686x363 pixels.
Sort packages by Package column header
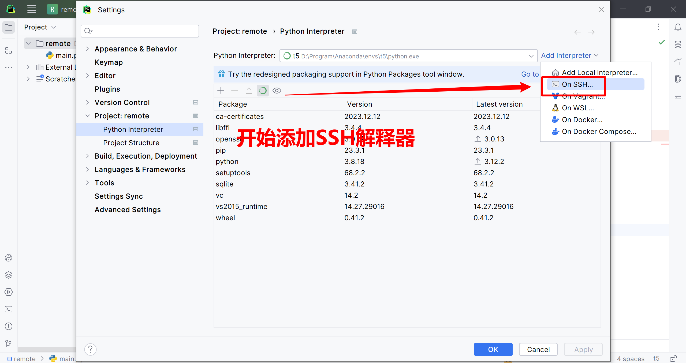point(278,104)
